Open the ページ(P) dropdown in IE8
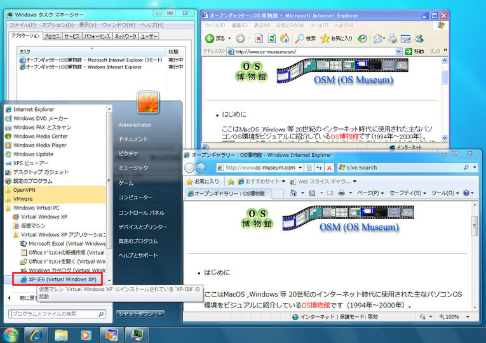Viewport: 486px width, 343px height. point(370,193)
